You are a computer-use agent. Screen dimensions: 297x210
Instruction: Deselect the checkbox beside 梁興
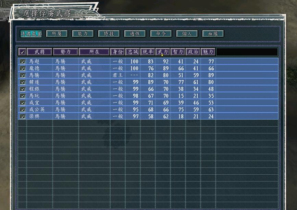23,116
